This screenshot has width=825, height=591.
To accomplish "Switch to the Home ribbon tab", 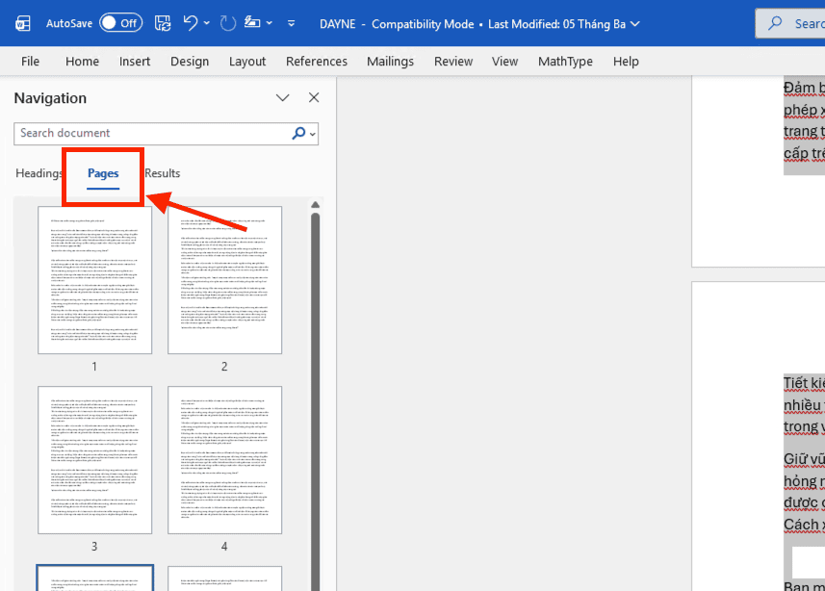I will click(x=82, y=62).
